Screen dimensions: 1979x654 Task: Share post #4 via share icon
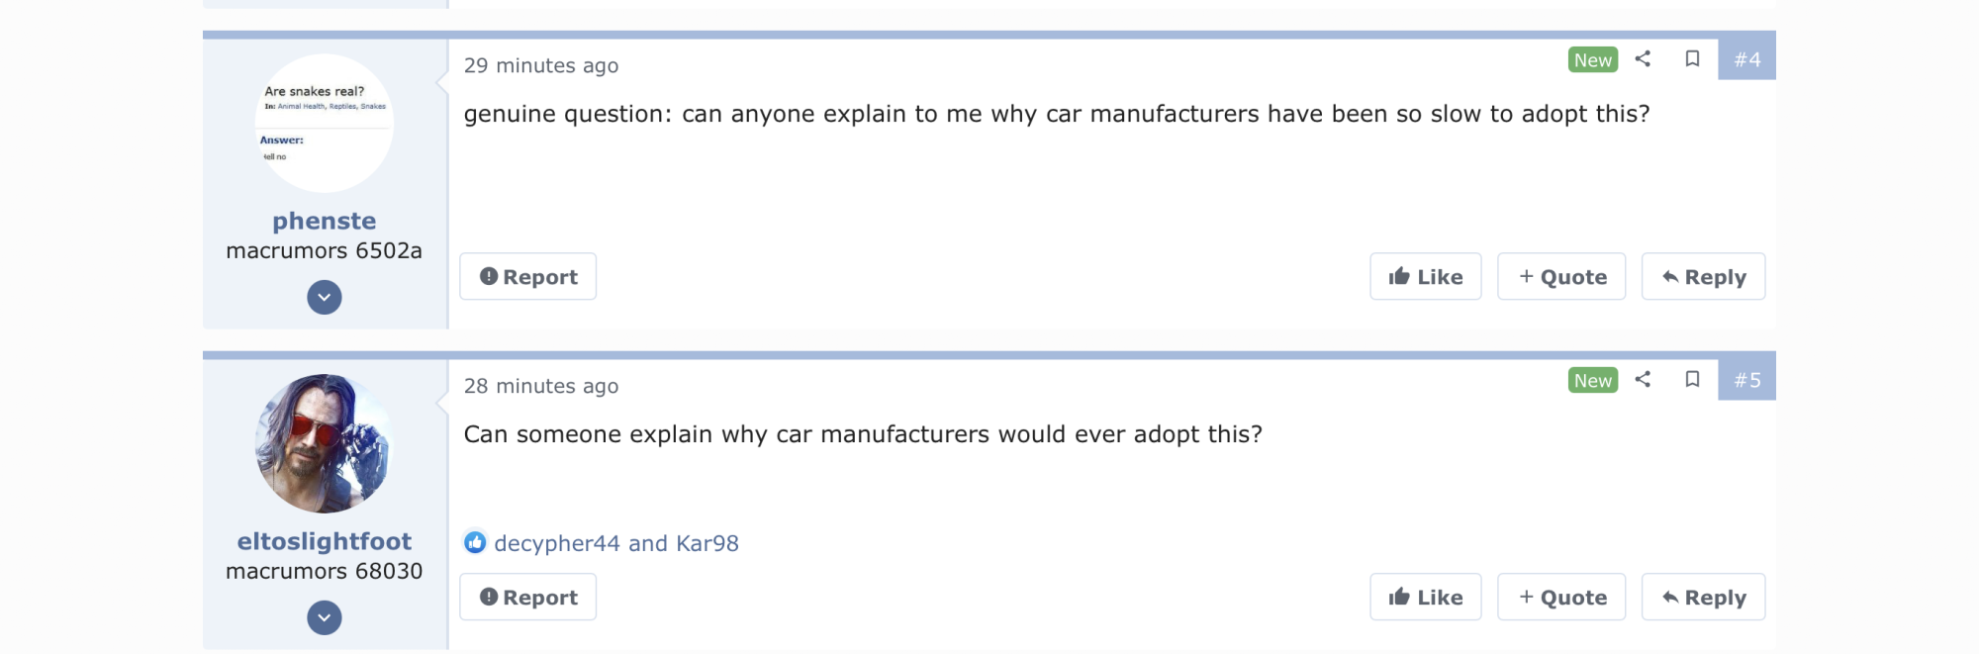tap(1643, 59)
